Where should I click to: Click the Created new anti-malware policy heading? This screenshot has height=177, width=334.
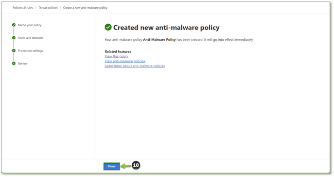[166, 28]
